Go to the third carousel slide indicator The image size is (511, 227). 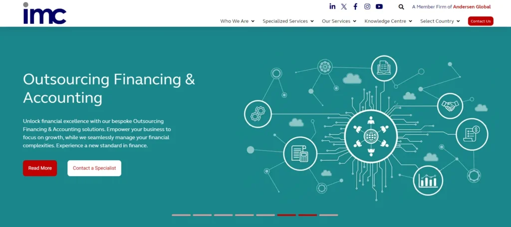223,215
